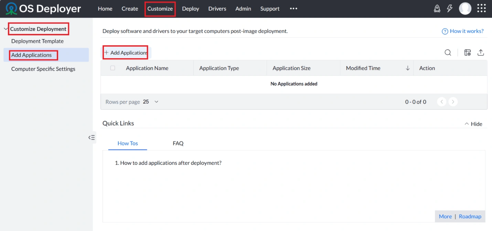The width and height of the screenshot is (492, 231).
Task: Select Deployment Template in sidebar
Action: tap(38, 41)
